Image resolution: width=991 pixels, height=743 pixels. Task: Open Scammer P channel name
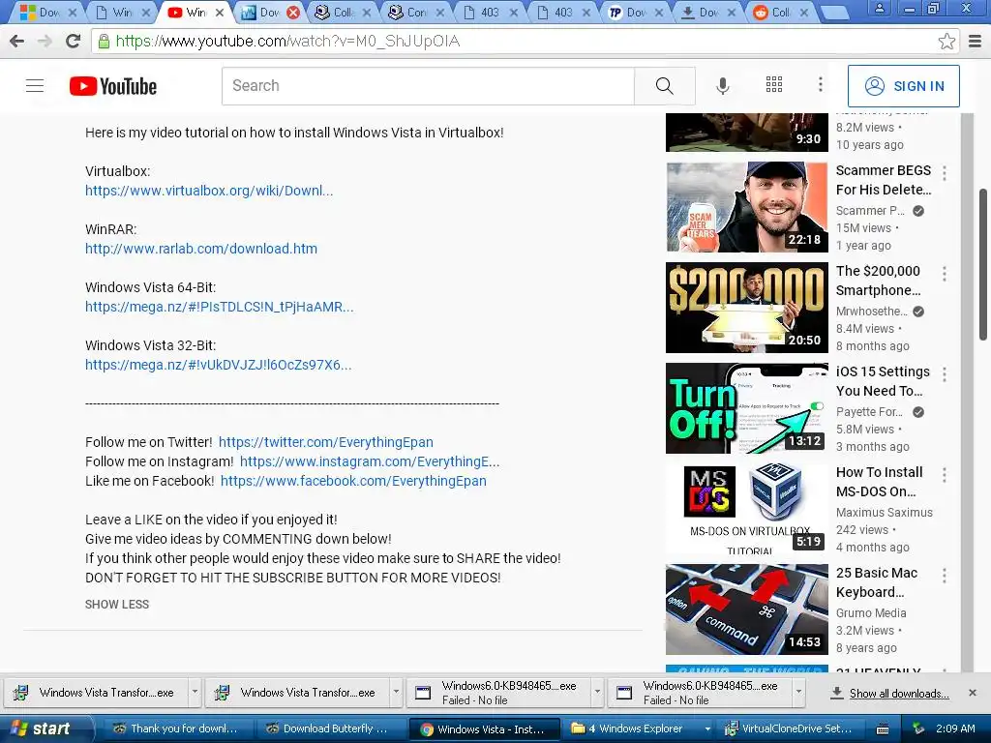tap(870, 210)
